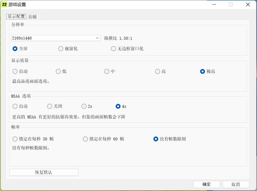Switch to 视窗化 windowed mode
This screenshot has height=191, width=257.
[60, 49]
